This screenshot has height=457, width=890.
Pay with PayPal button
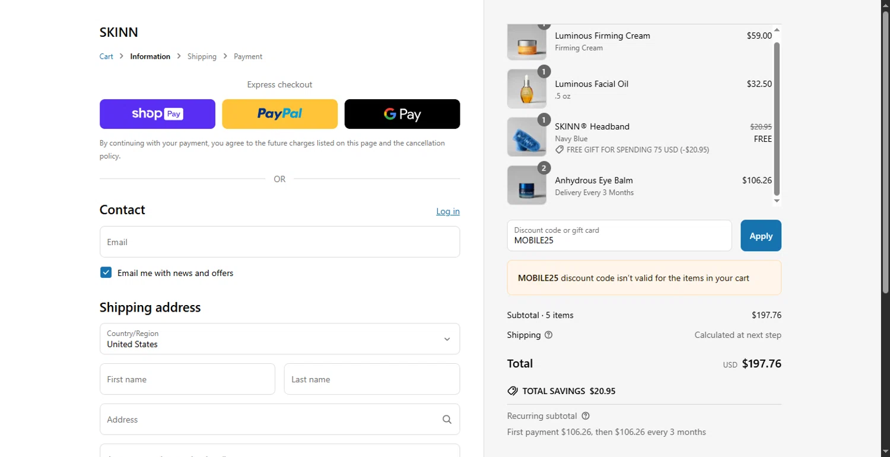pos(279,114)
